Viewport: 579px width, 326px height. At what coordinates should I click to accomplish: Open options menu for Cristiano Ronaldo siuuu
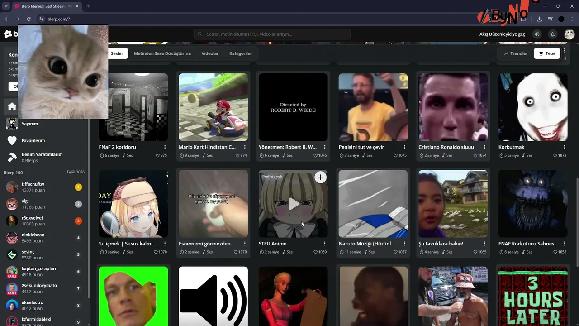coord(484,147)
